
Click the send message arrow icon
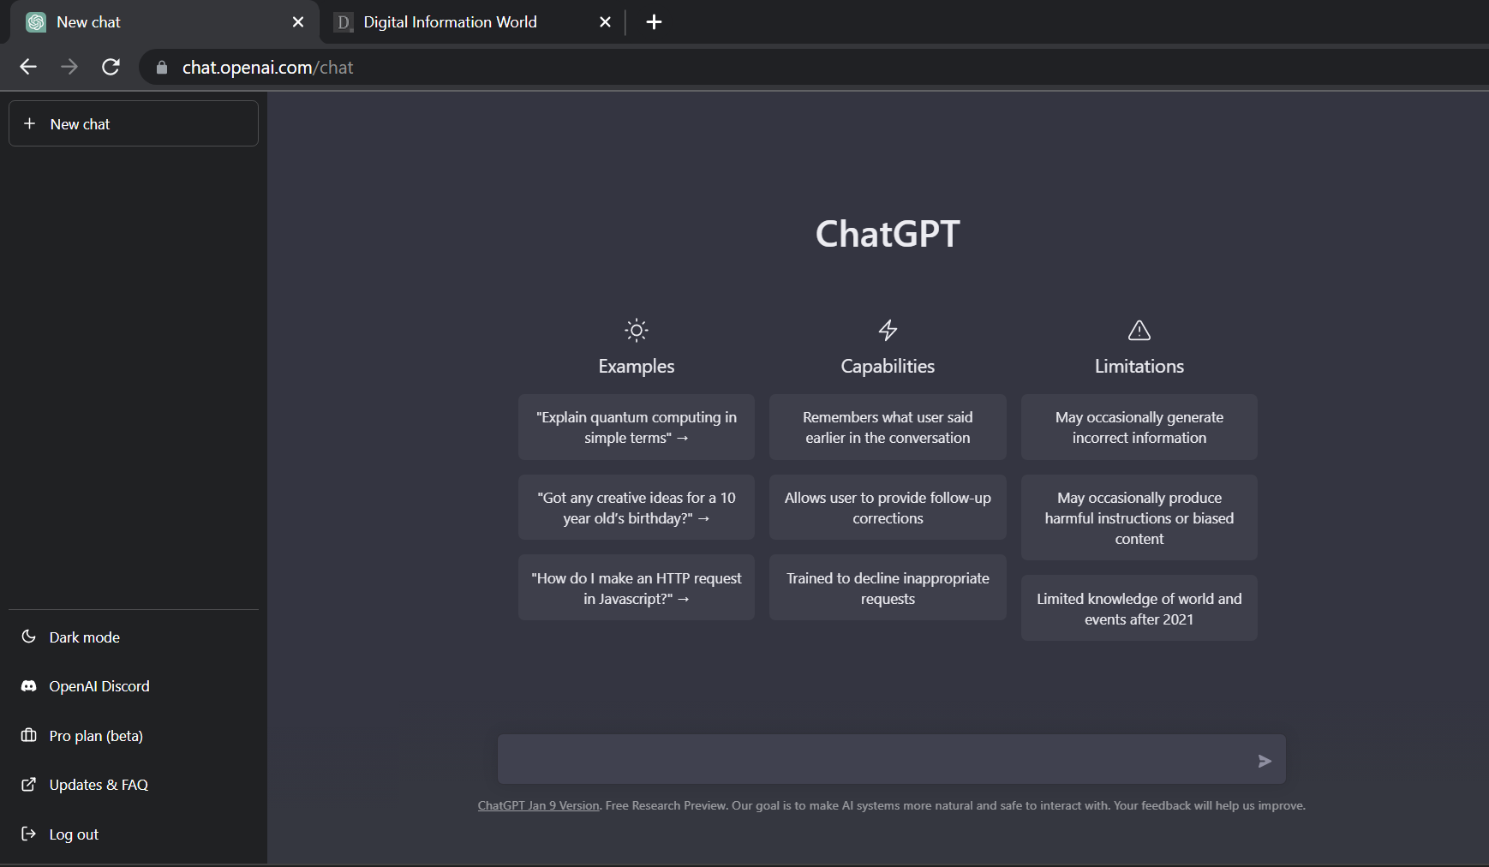(1265, 761)
